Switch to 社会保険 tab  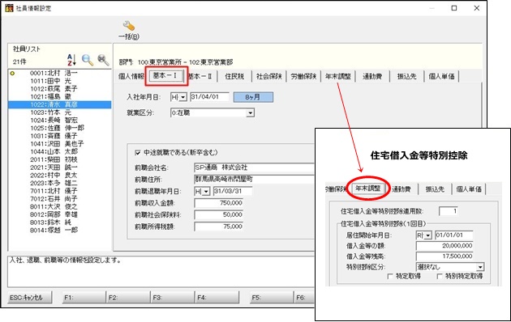point(268,76)
